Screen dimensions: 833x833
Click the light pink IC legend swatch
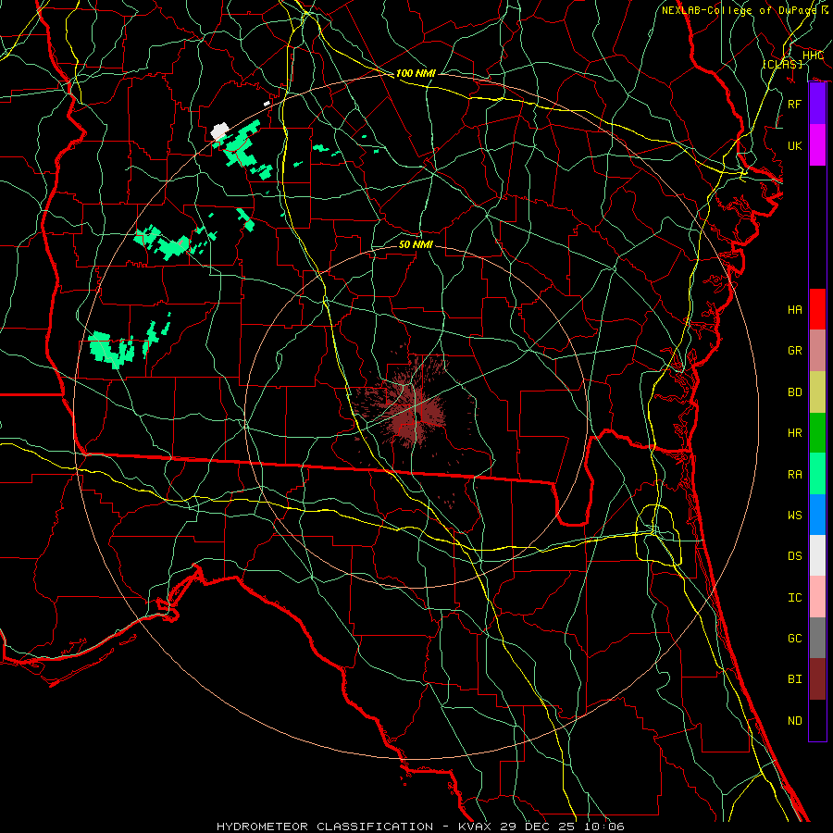pyautogui.click(x=817, y=597)
